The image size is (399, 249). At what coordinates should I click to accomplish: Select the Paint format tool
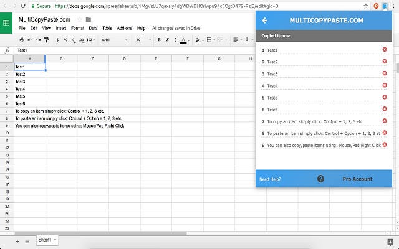coord(46,40)
